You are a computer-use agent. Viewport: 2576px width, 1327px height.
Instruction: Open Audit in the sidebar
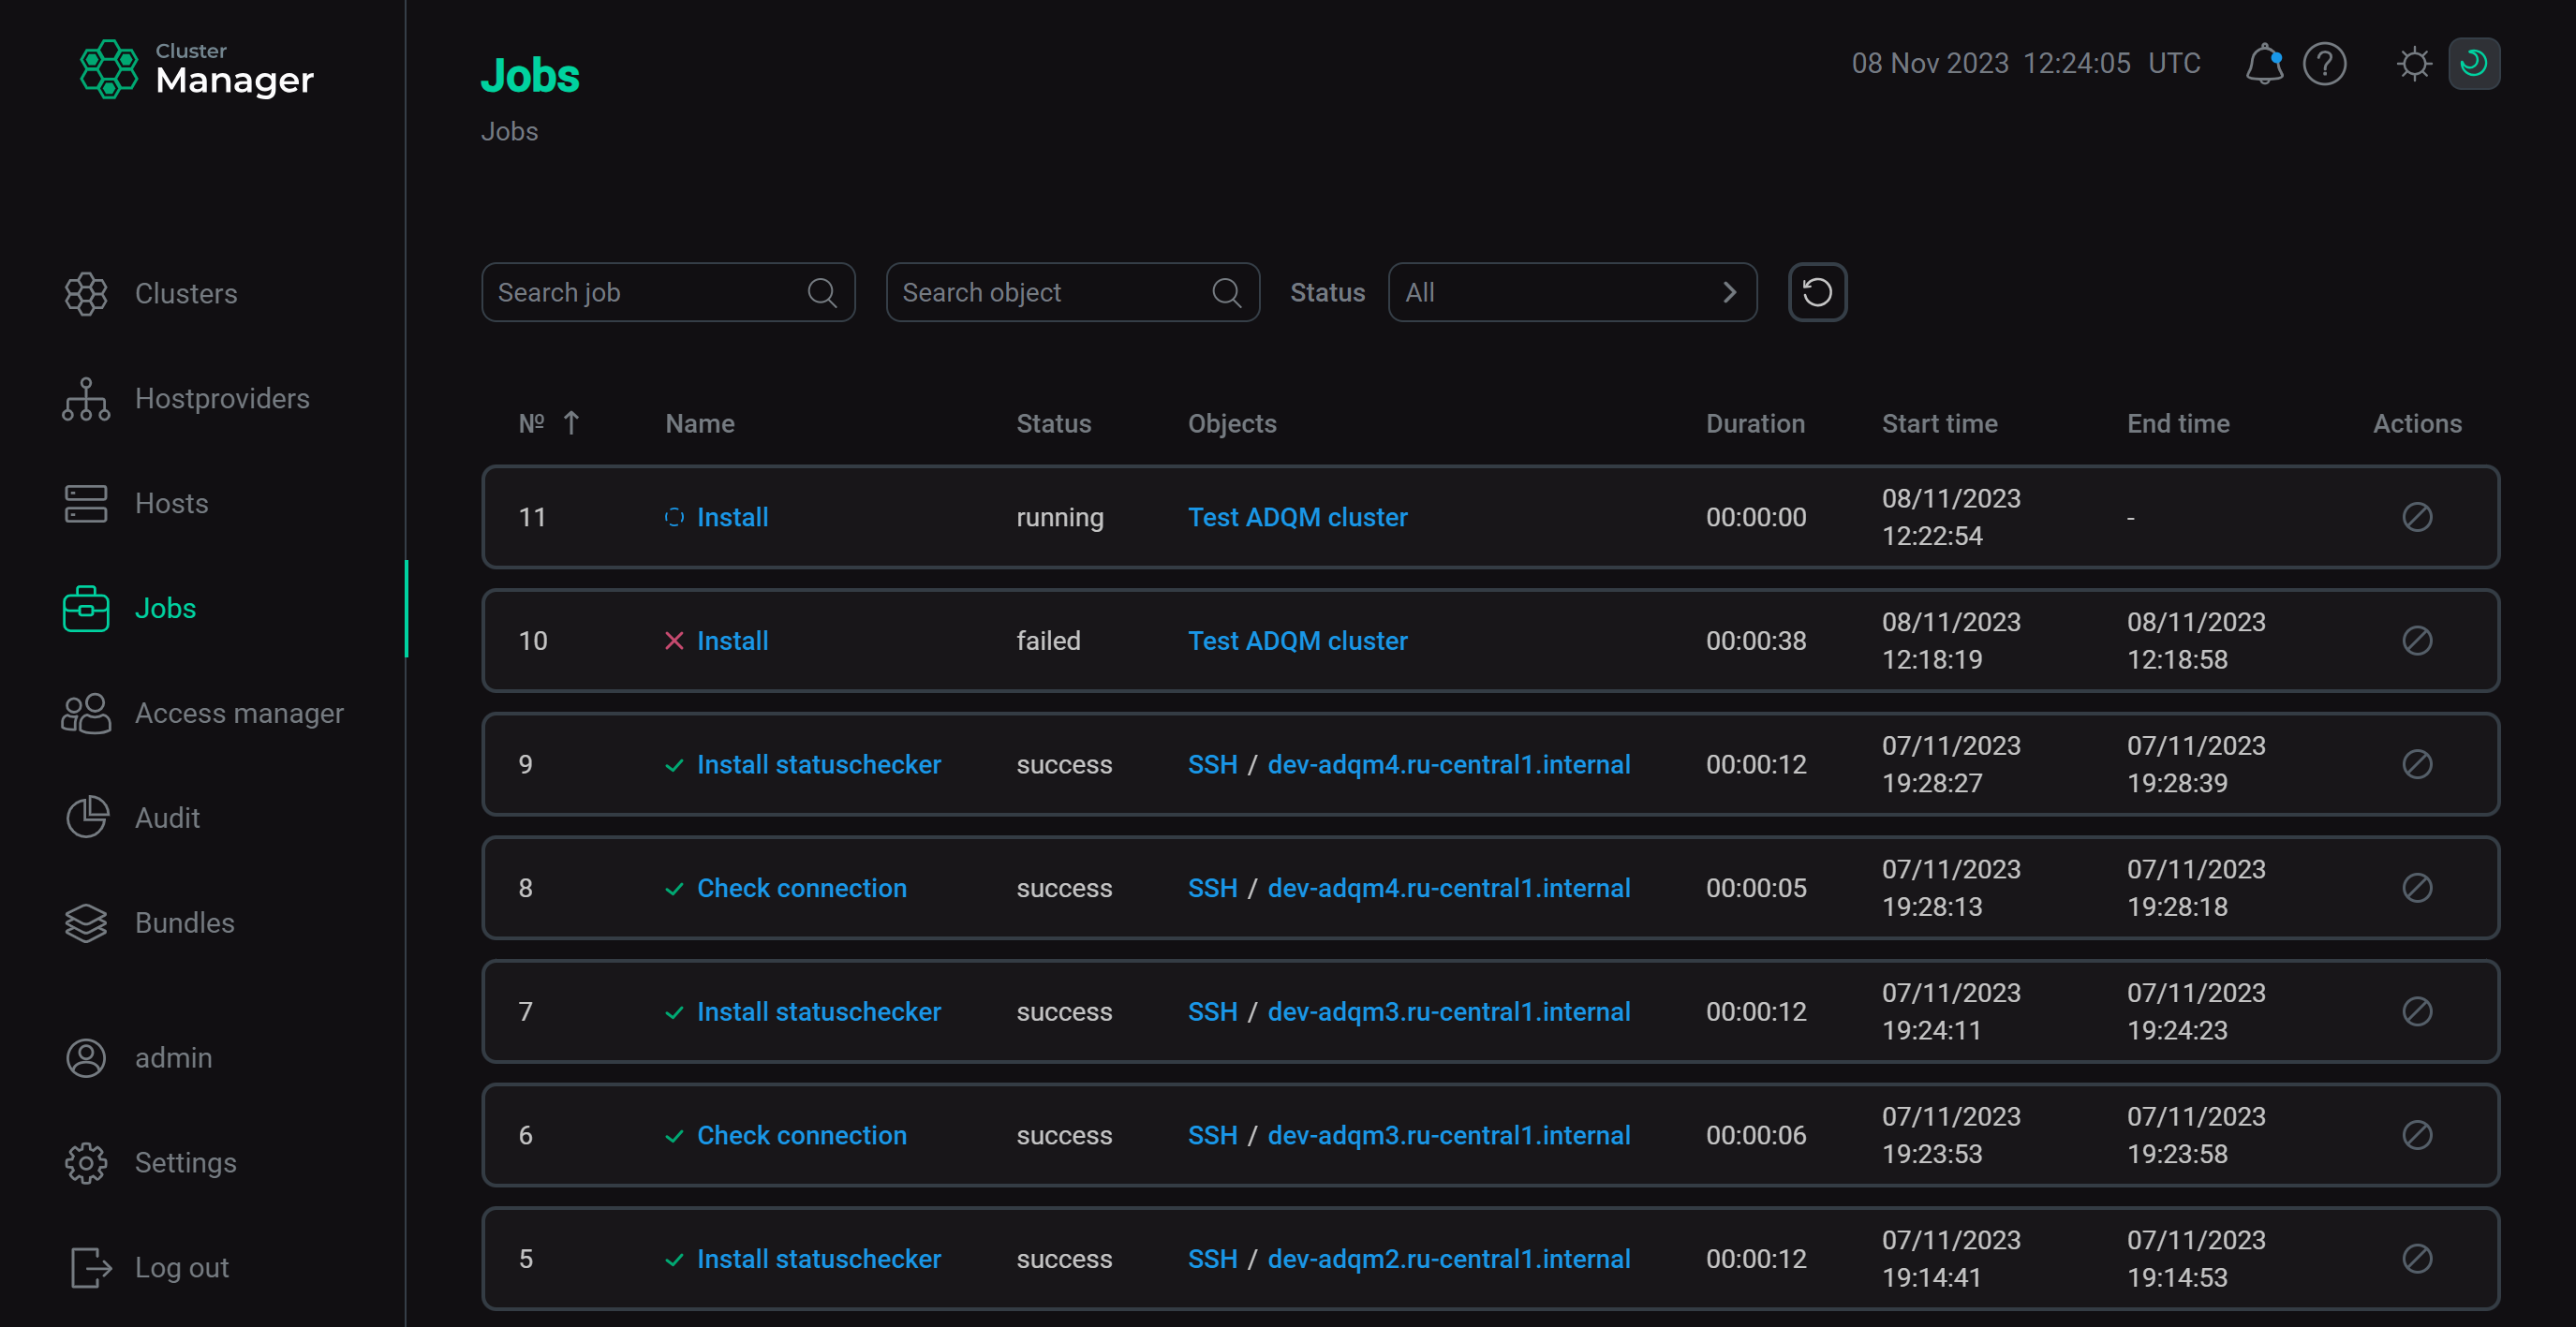pos(133,818)
